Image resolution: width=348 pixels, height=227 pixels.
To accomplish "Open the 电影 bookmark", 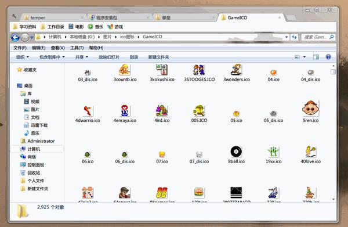I will [76, 27].
